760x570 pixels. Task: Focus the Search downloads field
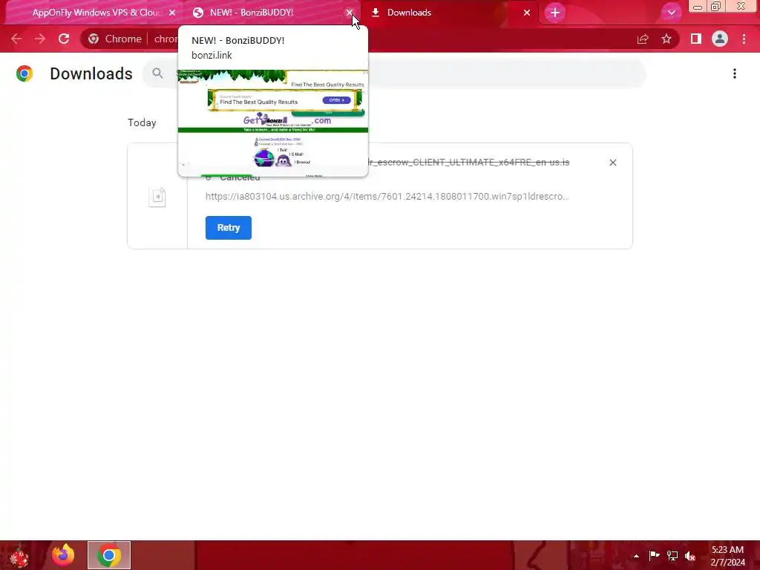point(394,73)
